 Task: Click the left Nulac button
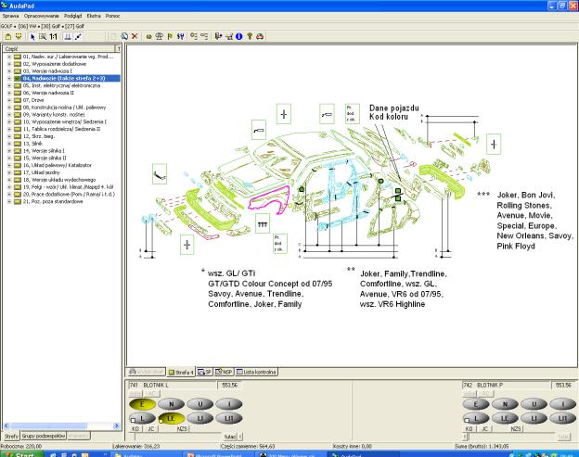coord(230,437)
